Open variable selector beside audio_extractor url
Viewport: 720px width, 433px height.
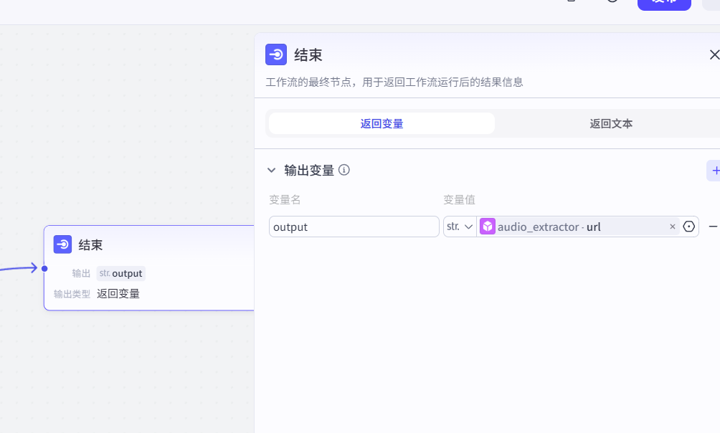tap(688, 227)
